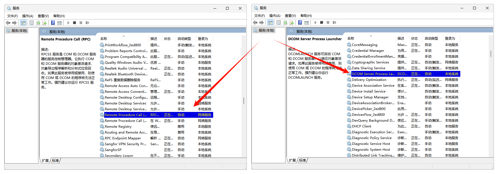Click the RPC window's vertical scrollbar thumb
This screenshot has width=497, height=174.
coord(244,101)
